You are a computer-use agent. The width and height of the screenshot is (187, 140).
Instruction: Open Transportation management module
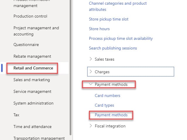pyautogui.click(x=39, y=138)
